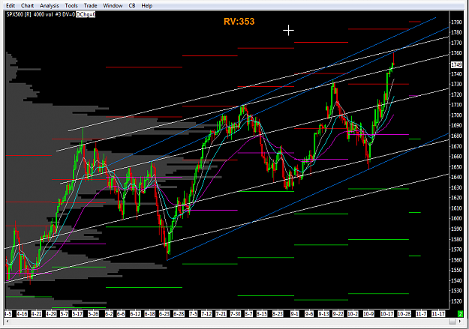Open the Window menu
Image resolution: width=469 pixels, height=329 pixels.
click(x=113, y=5)
